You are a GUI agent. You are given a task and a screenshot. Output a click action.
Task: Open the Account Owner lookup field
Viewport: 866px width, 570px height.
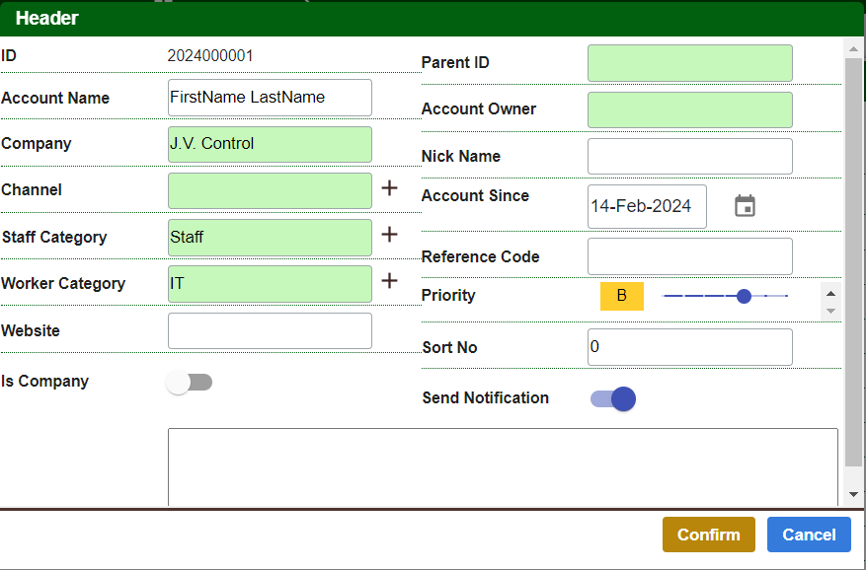point(689,109)
